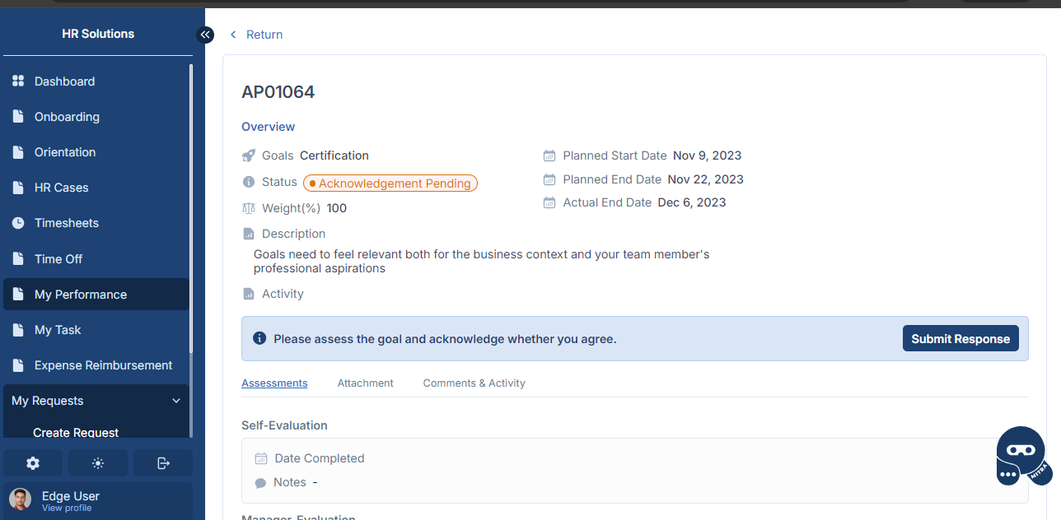1061x520 pixels.
Task: Select the Assessments tab
Action: pyautogui.click(x=274, y=383)
